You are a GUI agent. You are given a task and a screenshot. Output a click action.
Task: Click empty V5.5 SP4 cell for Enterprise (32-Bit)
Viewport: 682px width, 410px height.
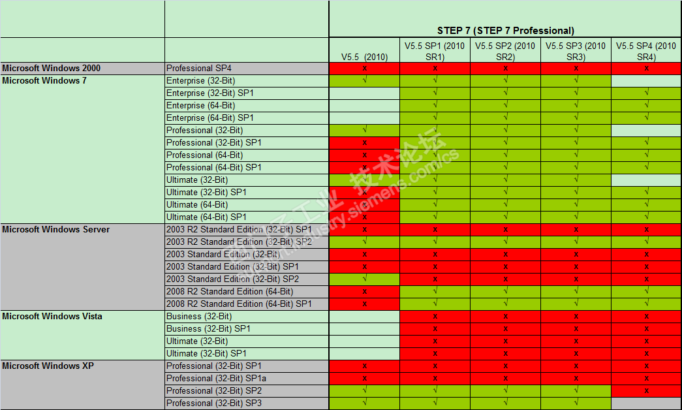pos(646,81)
